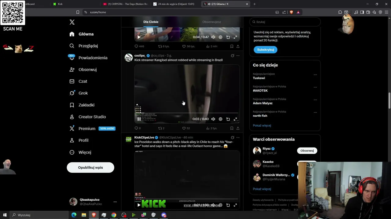Click the X logo in sidebar

72,22
